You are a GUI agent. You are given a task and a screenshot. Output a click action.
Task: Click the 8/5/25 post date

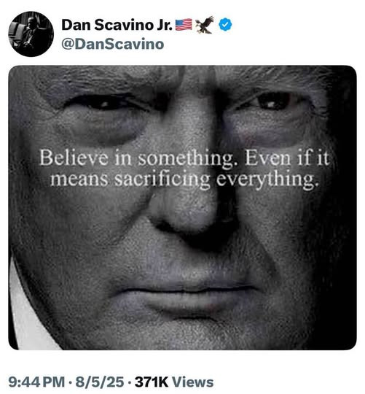click(100, 382)
